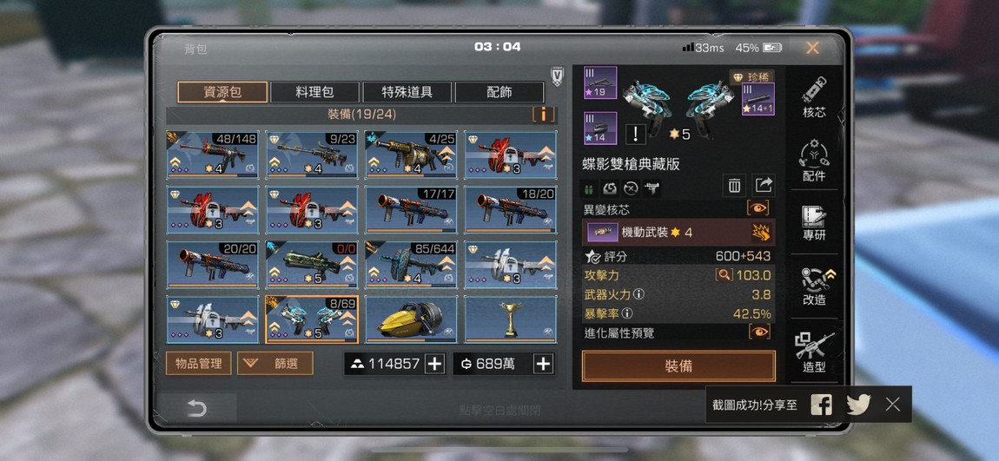
Task: Click the magnifier beside 攻擊力 value
Action: tap(724, 276)
